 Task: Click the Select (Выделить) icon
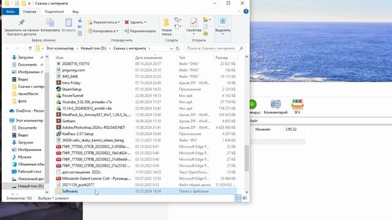[x=222, y=21]
